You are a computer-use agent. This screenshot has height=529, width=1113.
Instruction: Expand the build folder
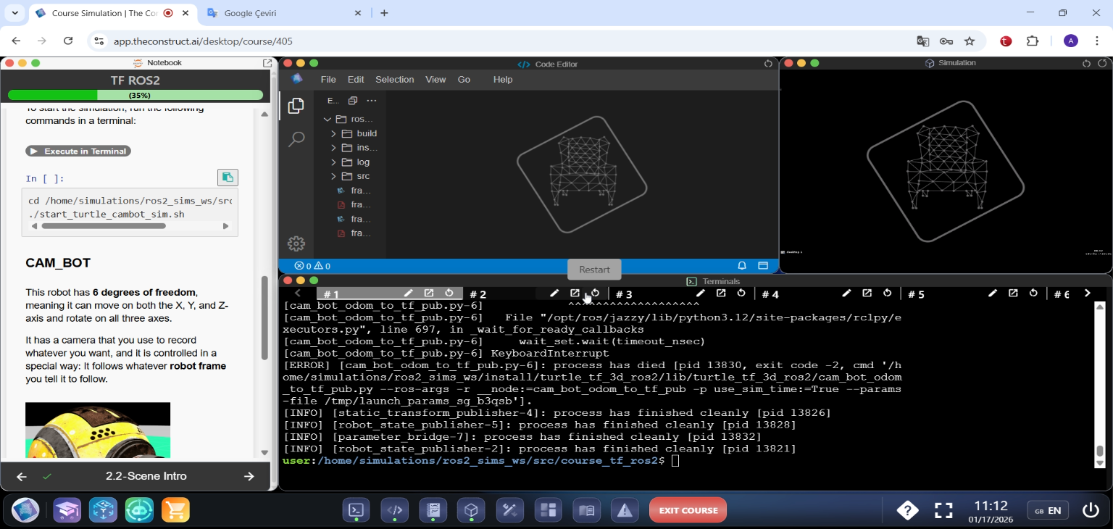tap(334, 133)
